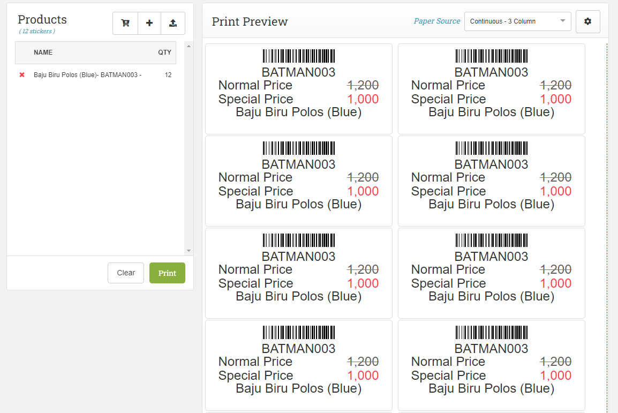
Task: Click the Products panel heading
Action: (42, 19)
